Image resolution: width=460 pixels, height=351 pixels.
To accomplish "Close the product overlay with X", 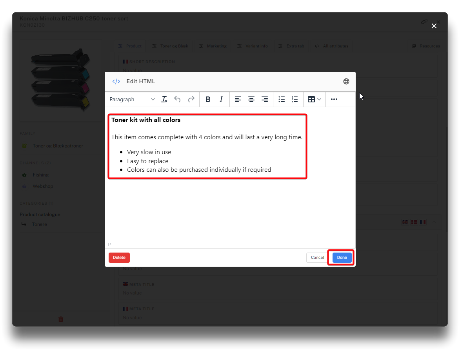I will click(x=434, y=26).
